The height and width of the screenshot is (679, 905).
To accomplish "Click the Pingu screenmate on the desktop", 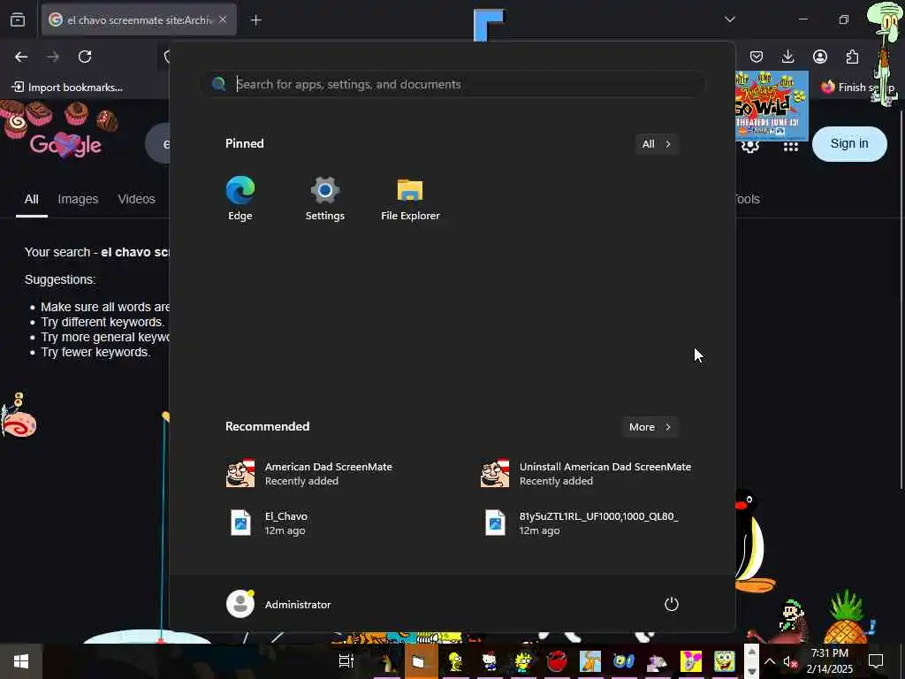I will [753, 540].
